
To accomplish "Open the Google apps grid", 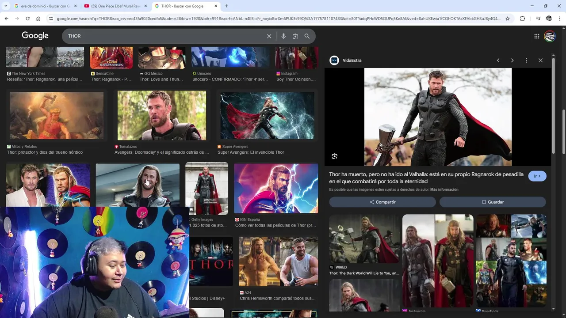I will [536, 36].
